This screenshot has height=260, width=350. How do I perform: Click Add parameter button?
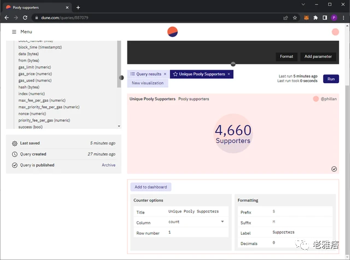point(318,56)
